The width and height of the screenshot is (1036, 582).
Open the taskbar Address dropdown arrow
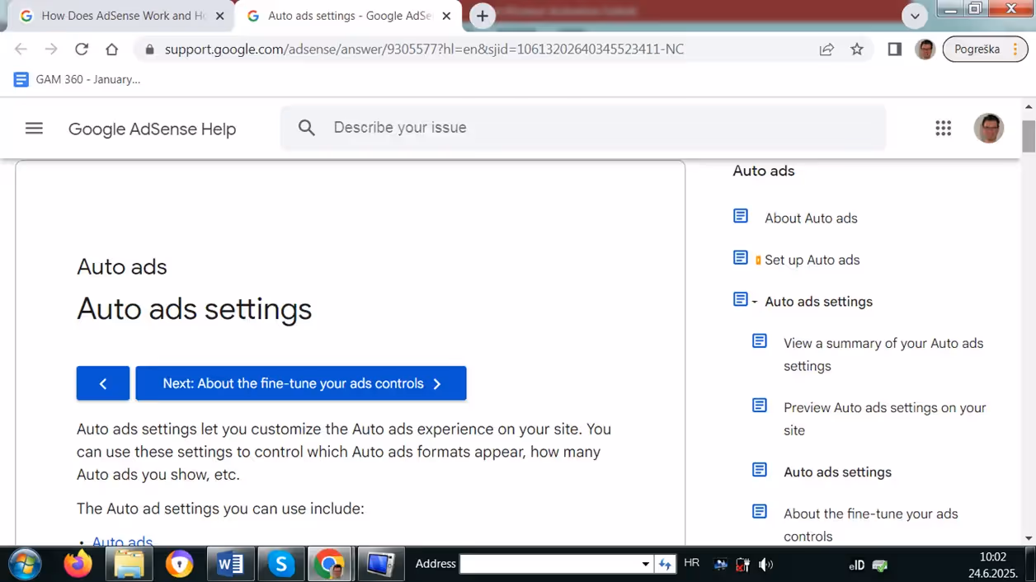tap(646, 564)
